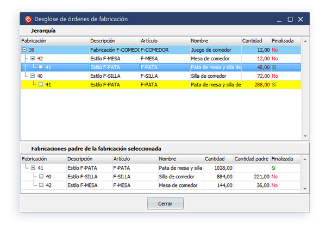Click the application icon in the title bar
This screenshot has height=230, width=326.
click(28, 19)
